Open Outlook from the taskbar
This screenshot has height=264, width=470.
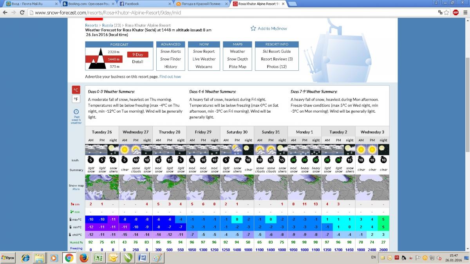(x=113, y=258)
